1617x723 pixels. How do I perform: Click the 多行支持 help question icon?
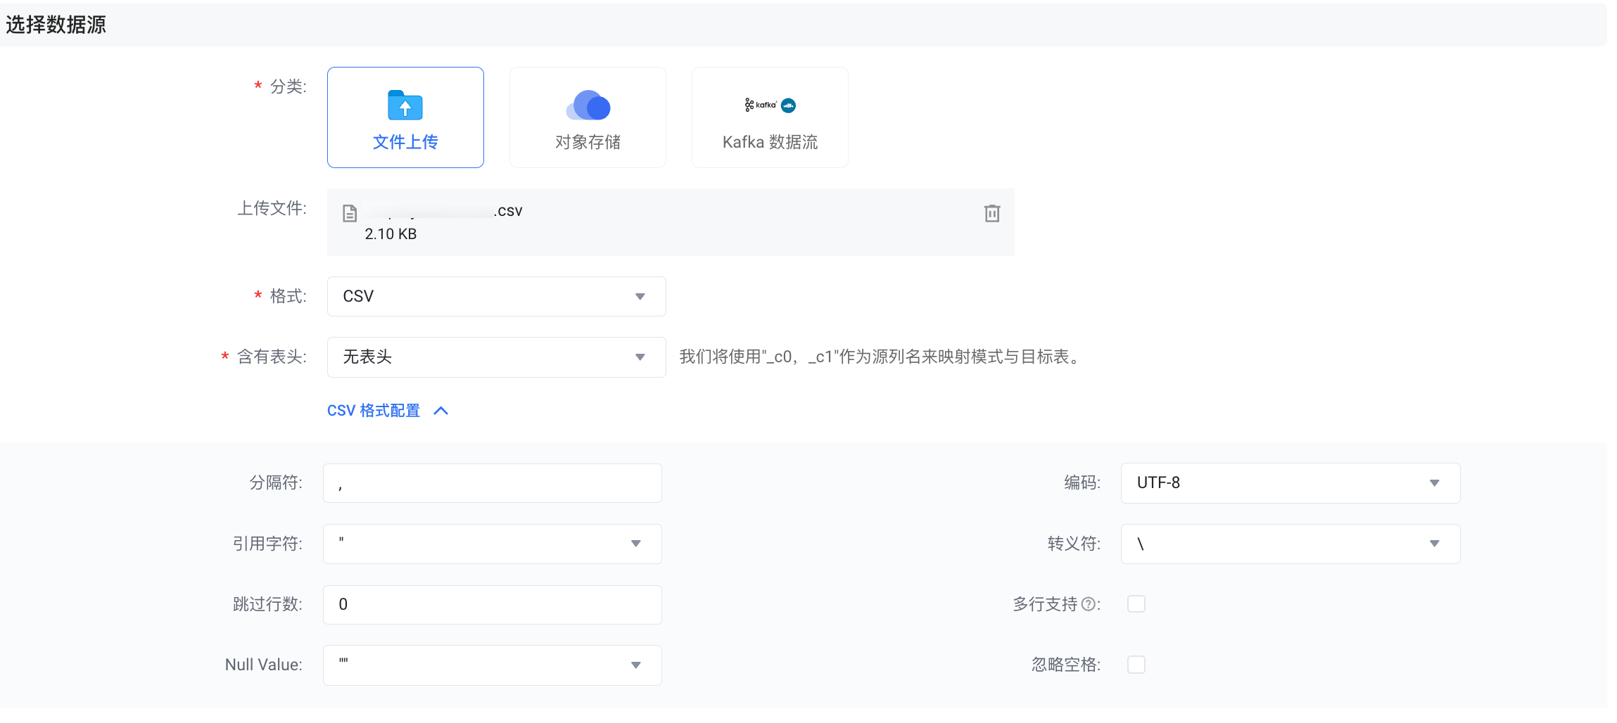1088,604
